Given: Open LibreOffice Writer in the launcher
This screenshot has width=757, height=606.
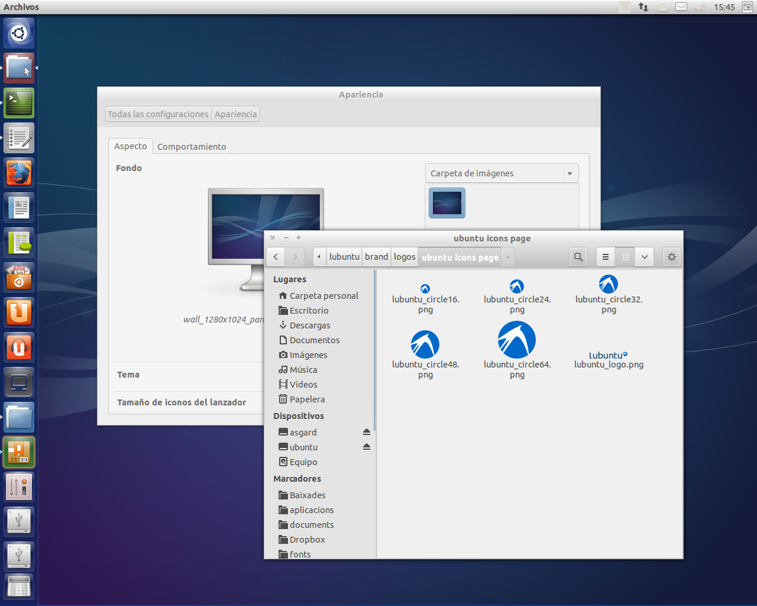Looking at the screenshot, I should [19, 208].
